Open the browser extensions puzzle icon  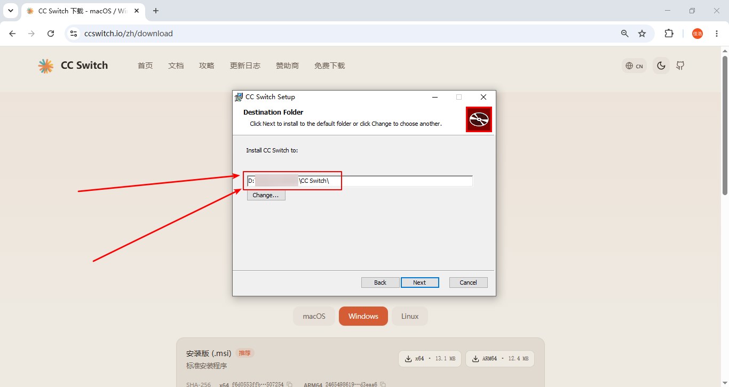pos(669,34)
